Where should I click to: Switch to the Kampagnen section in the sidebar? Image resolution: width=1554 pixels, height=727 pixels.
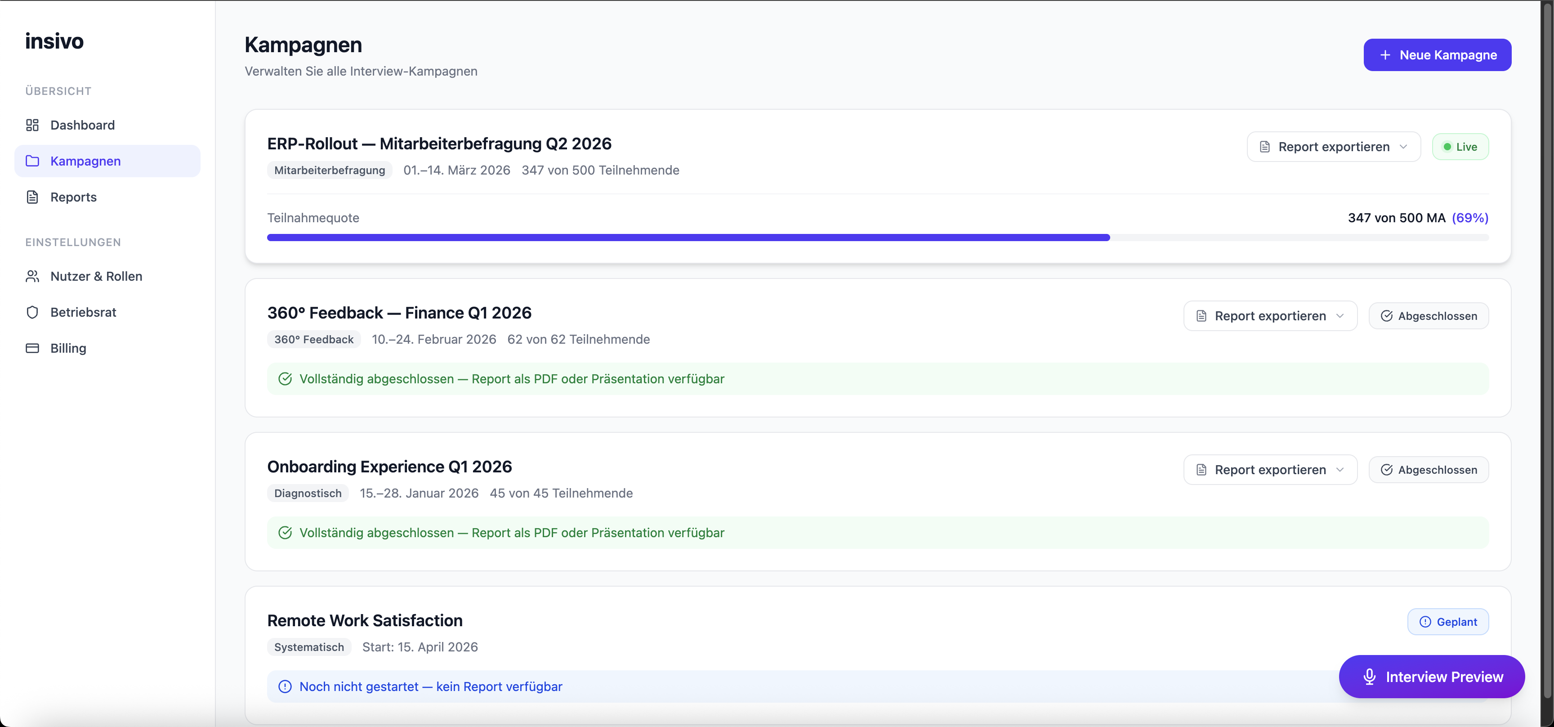coord(85,161)
